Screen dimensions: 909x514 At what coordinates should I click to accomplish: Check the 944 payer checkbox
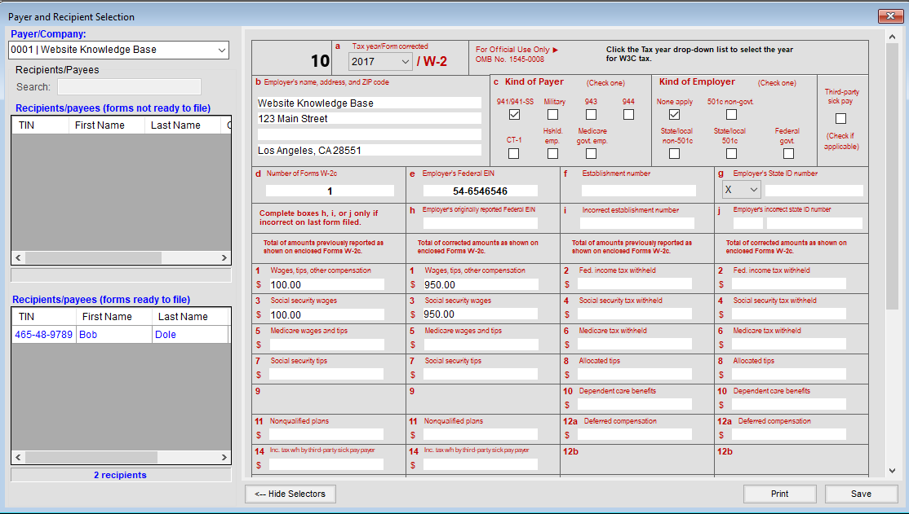point(628,115)
